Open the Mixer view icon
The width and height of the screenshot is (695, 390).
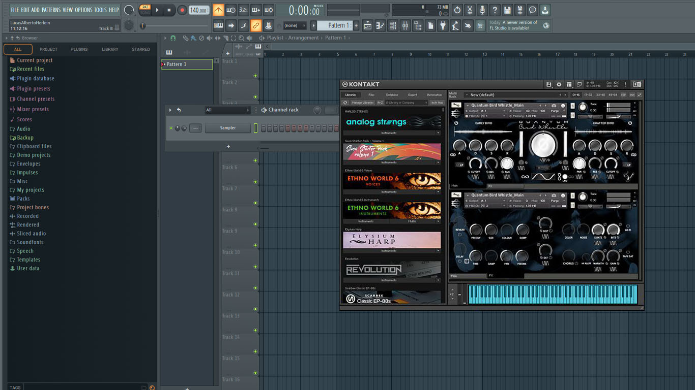coord(405,25)
